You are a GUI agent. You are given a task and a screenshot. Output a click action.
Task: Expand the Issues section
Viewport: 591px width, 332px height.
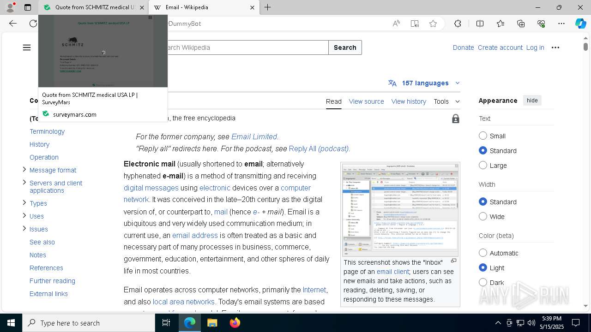click(x=24, y=228)
